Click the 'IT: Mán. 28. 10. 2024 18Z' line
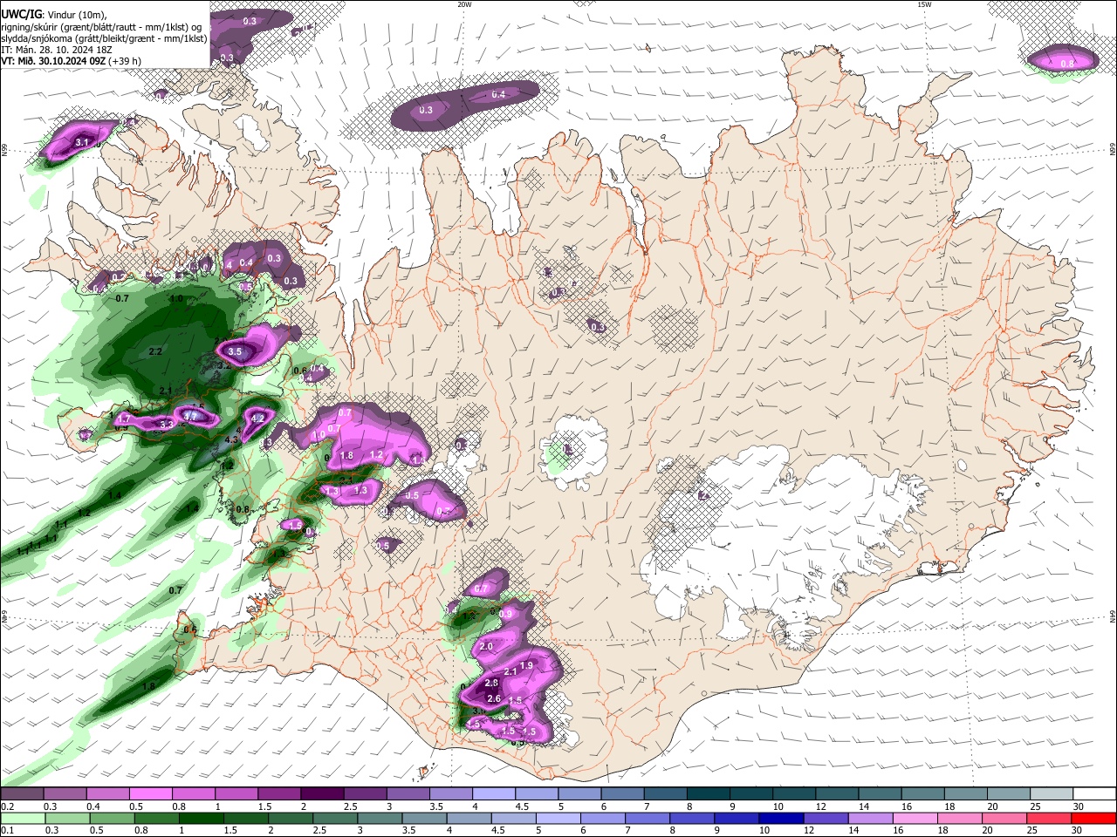1117x837 pixels. [55, 50]
